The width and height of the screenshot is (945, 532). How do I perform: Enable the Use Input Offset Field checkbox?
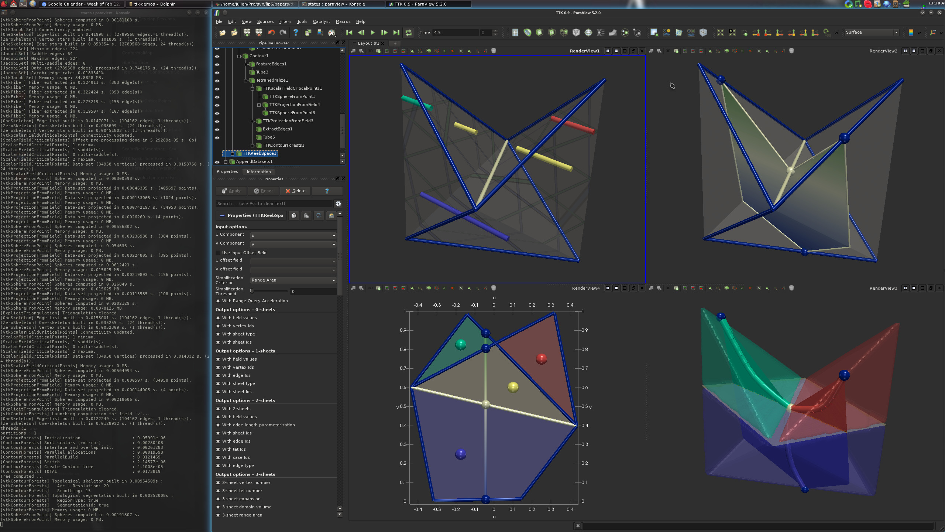[x=218, y=253]
